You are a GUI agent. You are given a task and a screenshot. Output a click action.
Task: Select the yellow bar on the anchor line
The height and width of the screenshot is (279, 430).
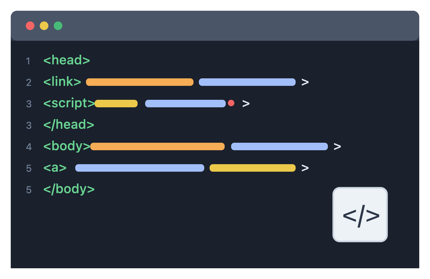click(x=253, y=168)
